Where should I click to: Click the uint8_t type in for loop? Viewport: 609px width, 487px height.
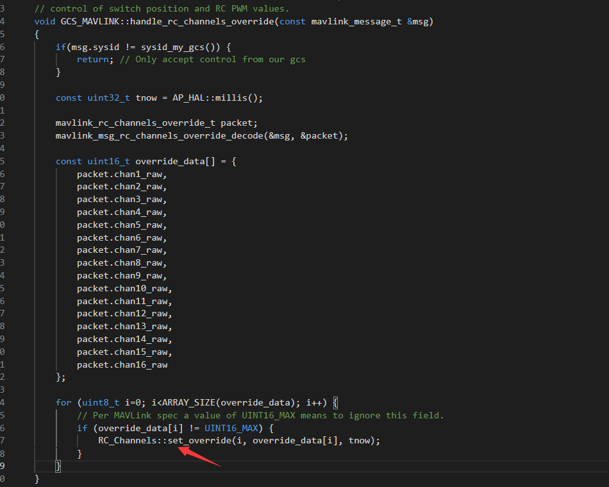coord(101,403)
